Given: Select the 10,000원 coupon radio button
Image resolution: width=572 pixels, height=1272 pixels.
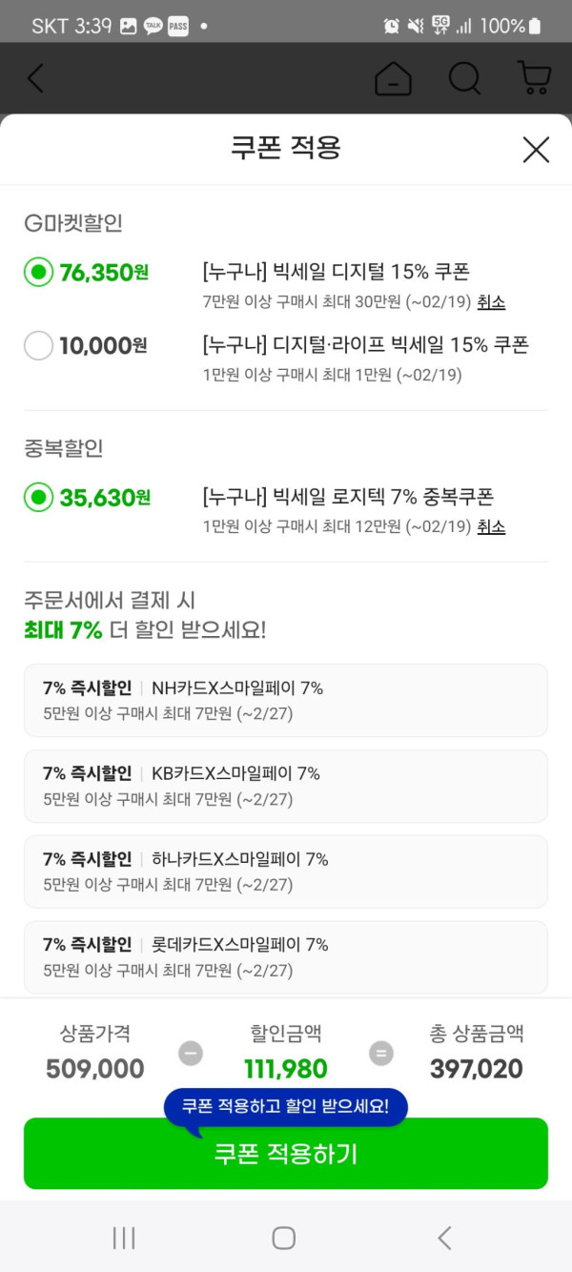Looking at the screenshot, I should tap(38, 345).
